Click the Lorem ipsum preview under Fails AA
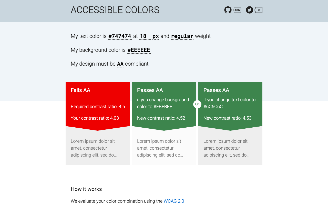 click(x=98, y=148)
